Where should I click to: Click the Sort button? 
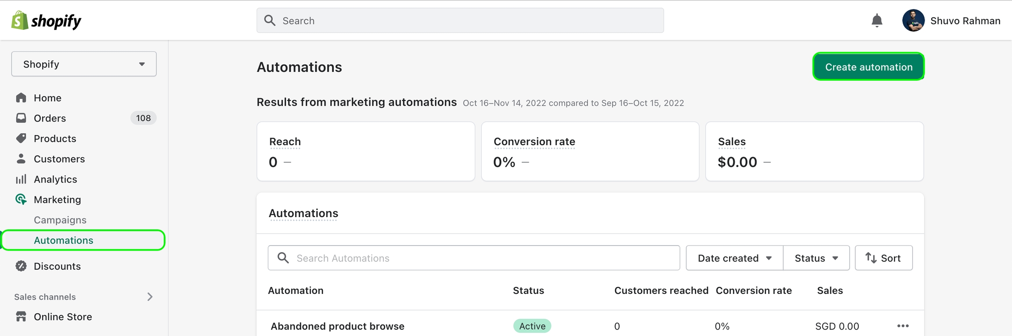click(884, 258)
